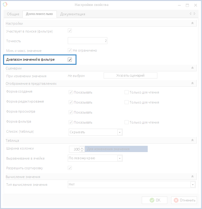
Task: Click the application logo icon in title bar
Action: 5,4
